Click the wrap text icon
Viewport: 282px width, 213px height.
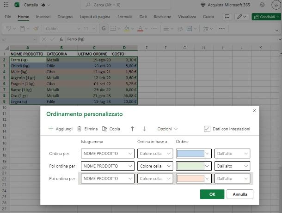180,28
